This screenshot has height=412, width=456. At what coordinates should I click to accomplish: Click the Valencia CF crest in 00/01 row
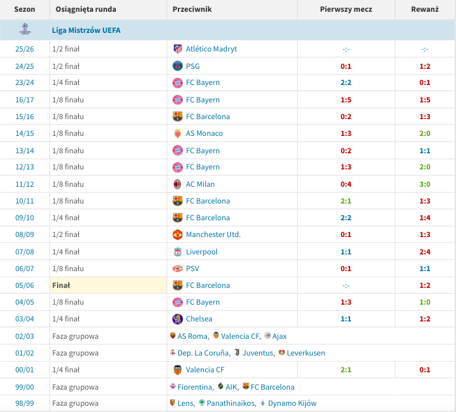pos(177,370)
